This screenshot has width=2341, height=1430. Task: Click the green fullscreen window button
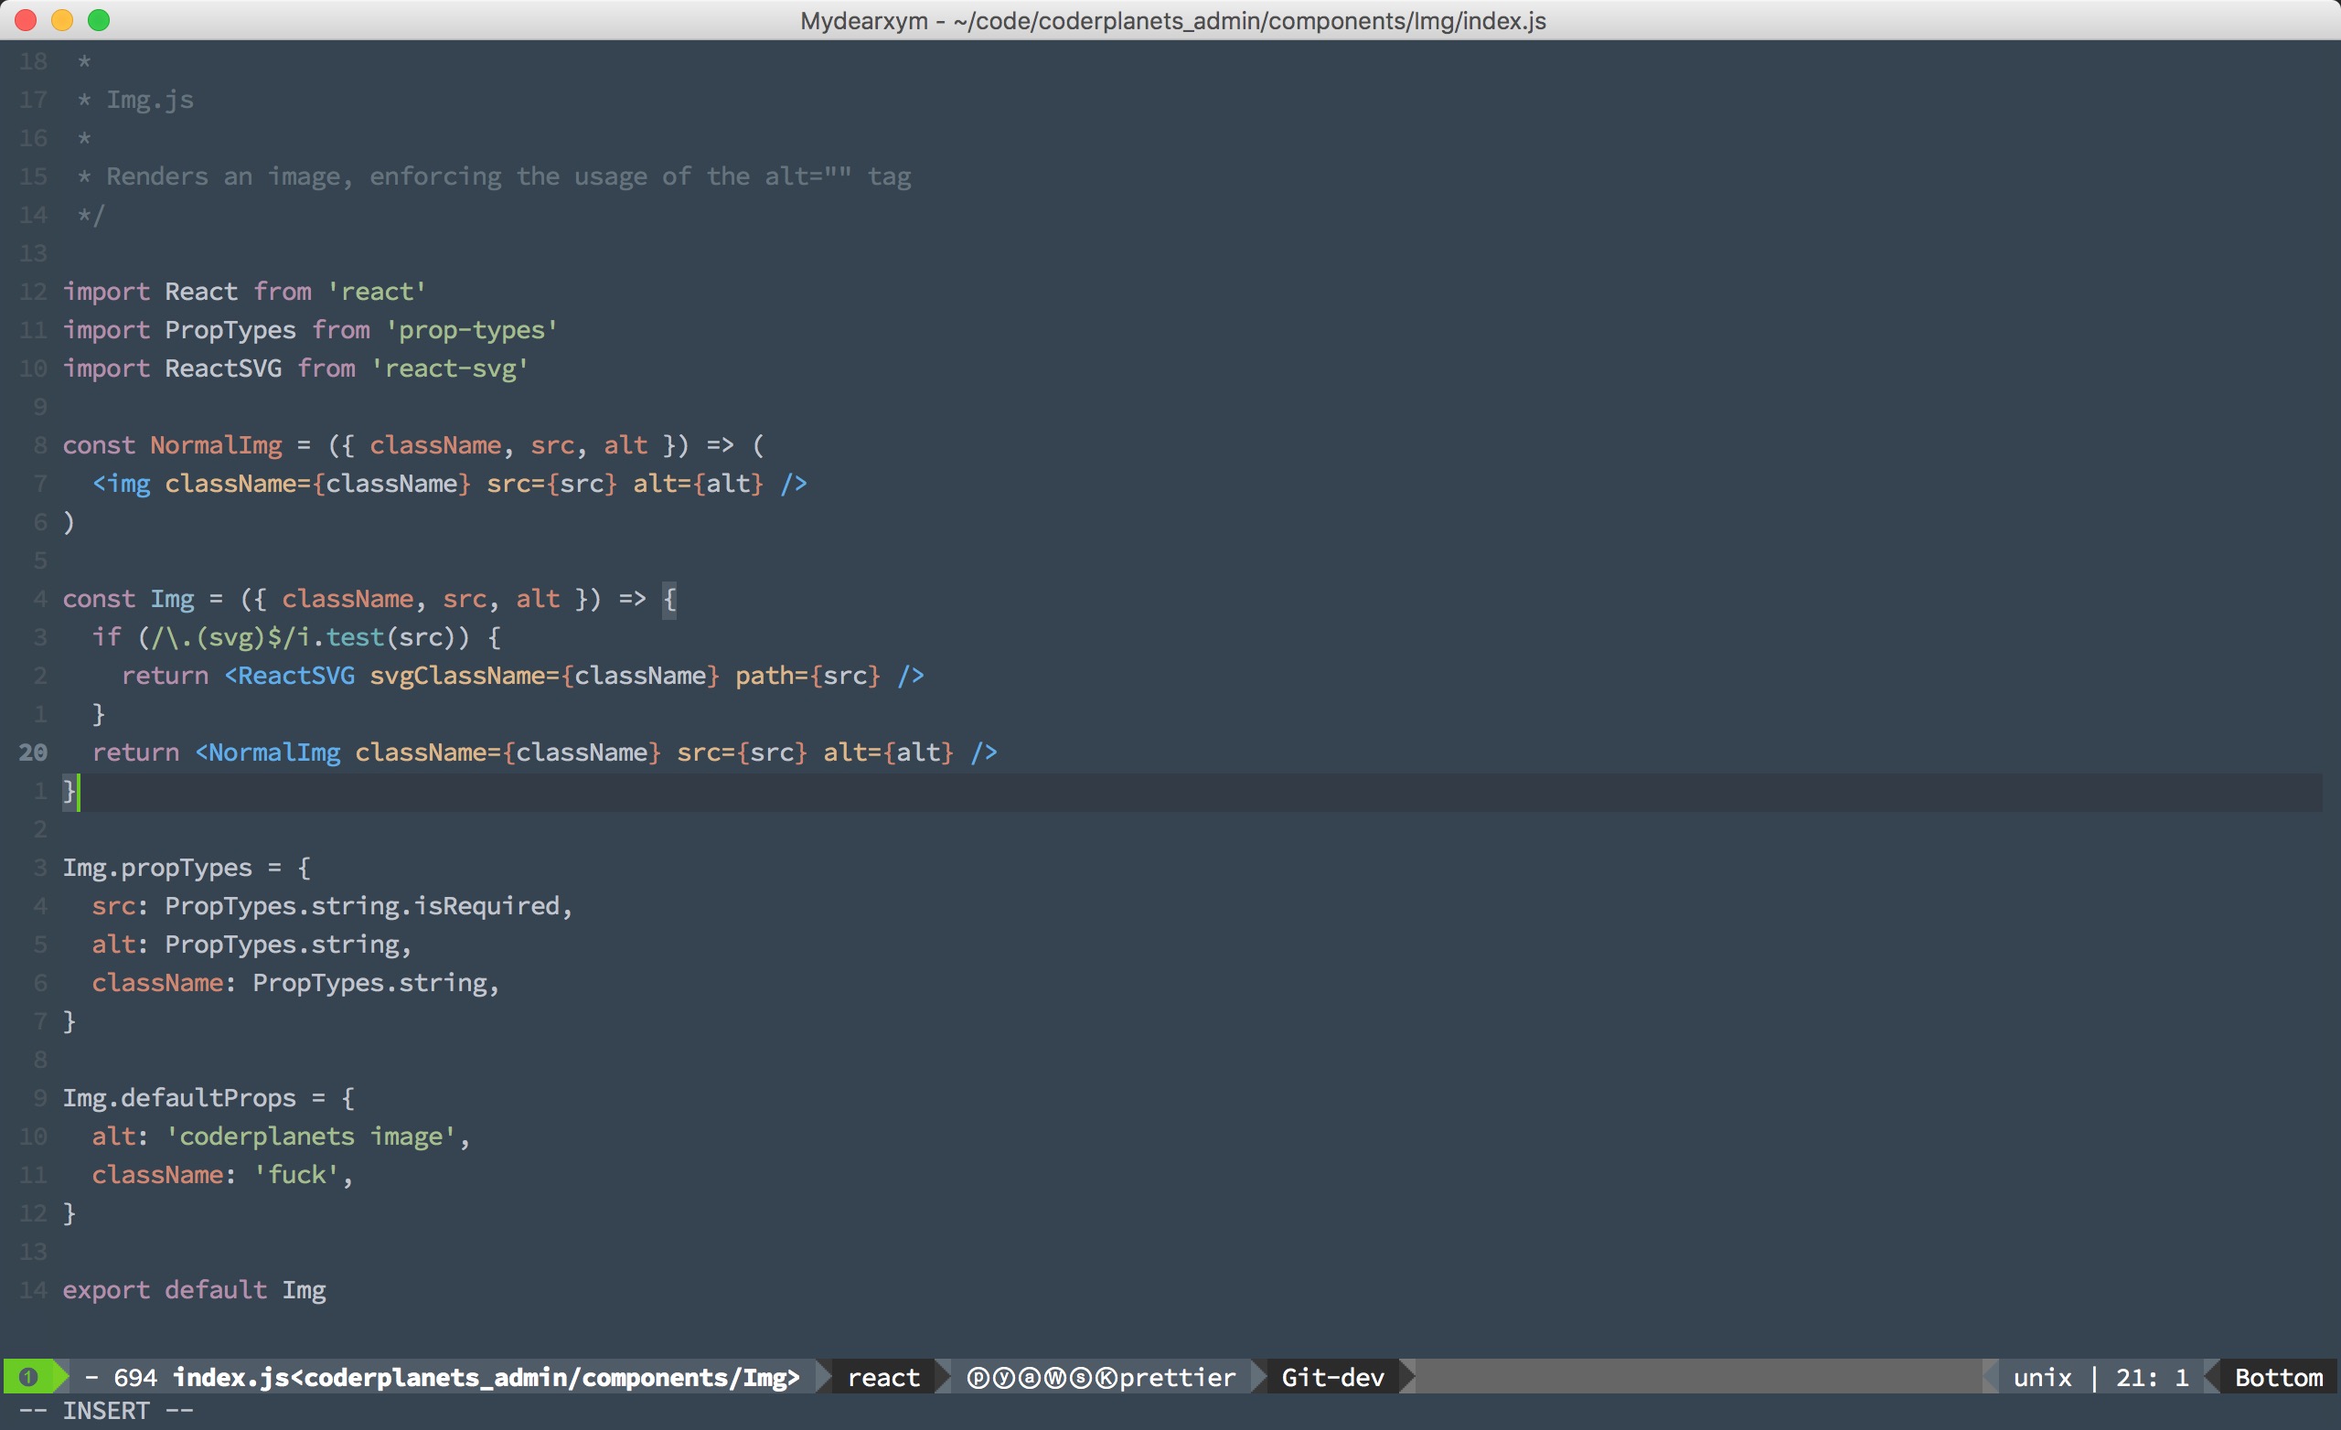(99, 20)
